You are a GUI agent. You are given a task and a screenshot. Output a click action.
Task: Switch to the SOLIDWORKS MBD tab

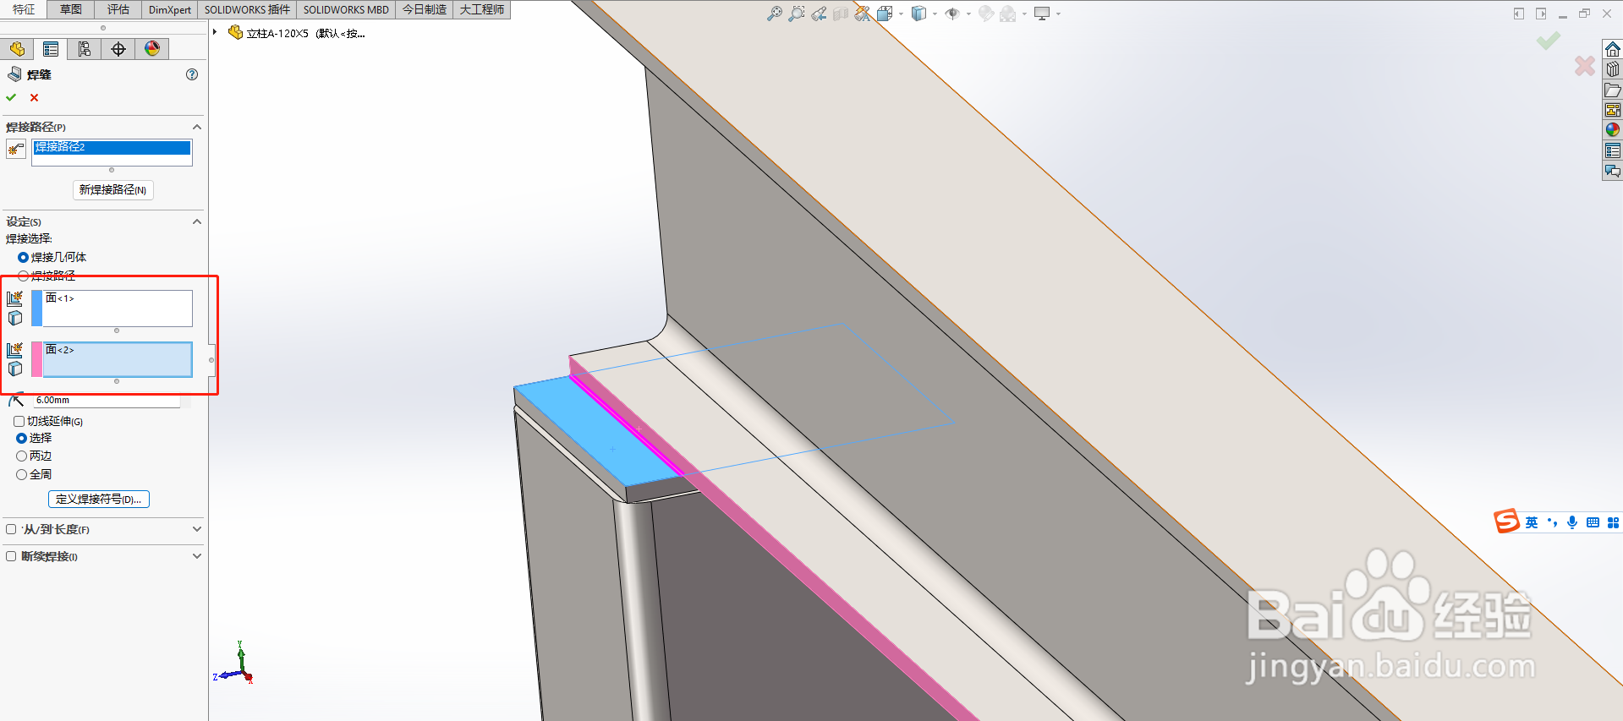[x=346, y=9]
